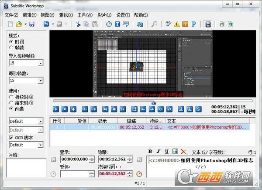Toggle the OCR 脚本 checkbox
262x190 pixels.
pyautogui.click(x=11, y=138)
